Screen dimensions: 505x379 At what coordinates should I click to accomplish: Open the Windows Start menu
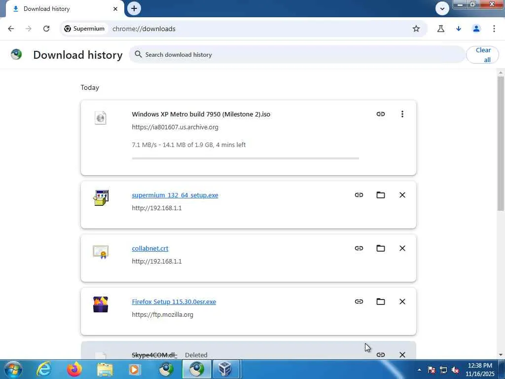(13, 369)
